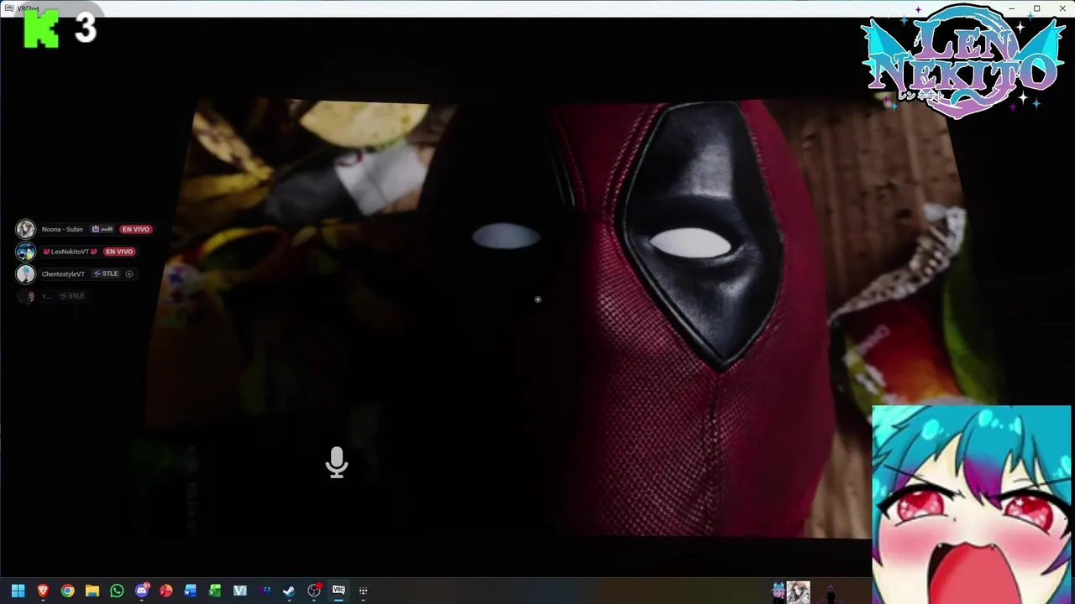Viewport: 1075px width, 604px height.
Task: Click the green Kick logo overlay
Action: [x=41, y=31]
